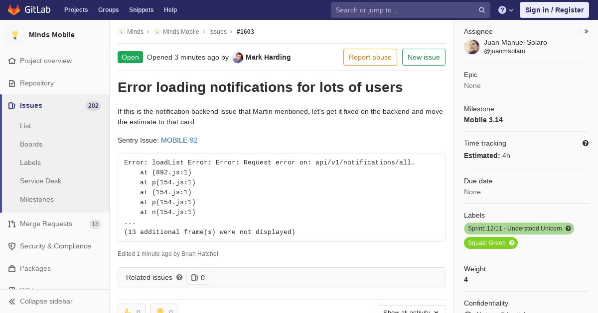This screenshot has height=313, width=598.
Task: Click the Related issues help icon
Action: (179, 277)
